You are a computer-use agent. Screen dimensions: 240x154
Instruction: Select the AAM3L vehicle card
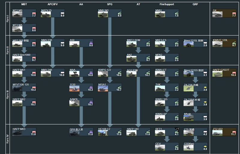(x=81, y=102)
